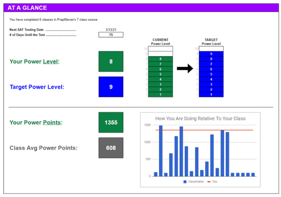Click green cell 1 in Current Power Level
The image size is (281, 197).
tap(160, 95)
